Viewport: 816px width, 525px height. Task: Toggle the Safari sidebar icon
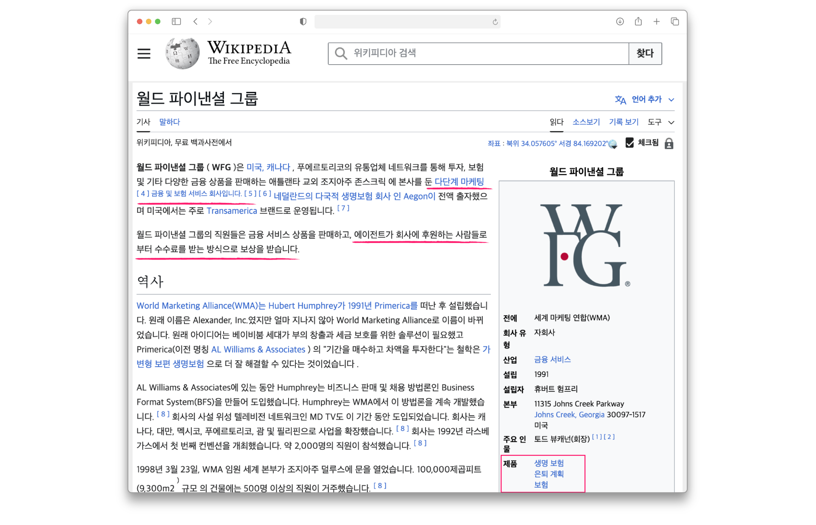tap(176, 21)
